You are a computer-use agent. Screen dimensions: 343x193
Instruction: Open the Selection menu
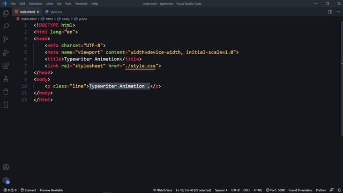35,4
